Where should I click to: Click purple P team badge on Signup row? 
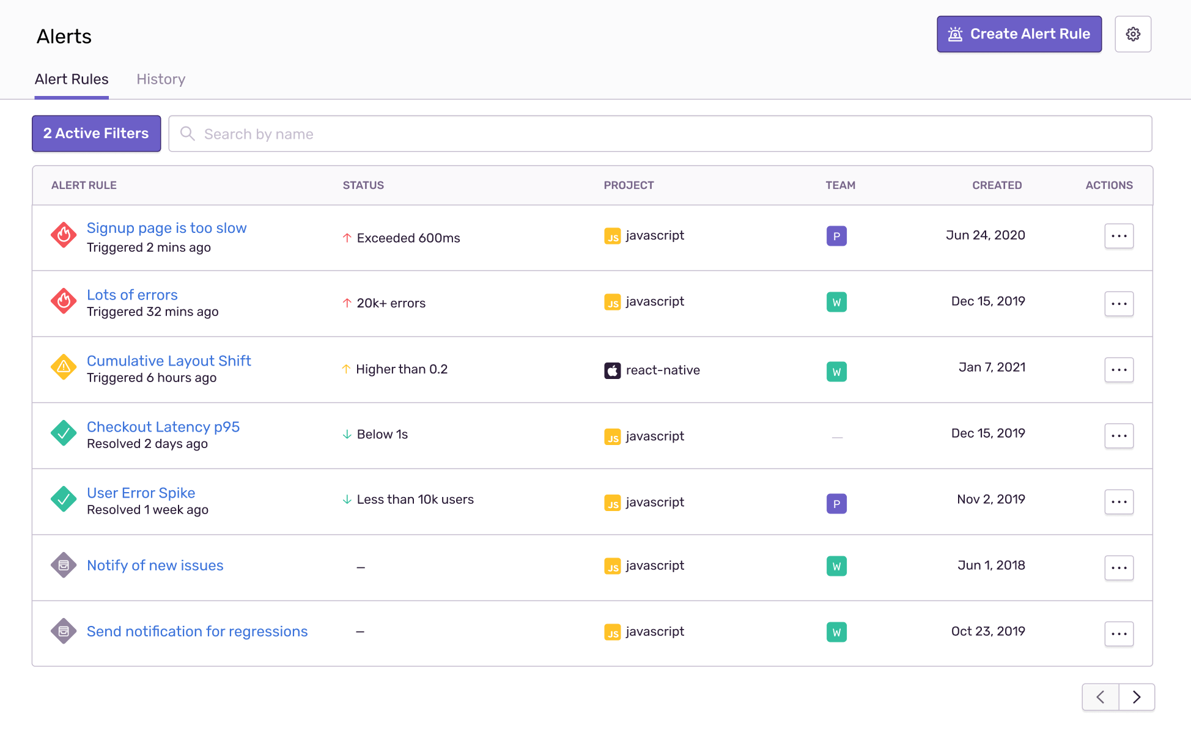point(836,236)
